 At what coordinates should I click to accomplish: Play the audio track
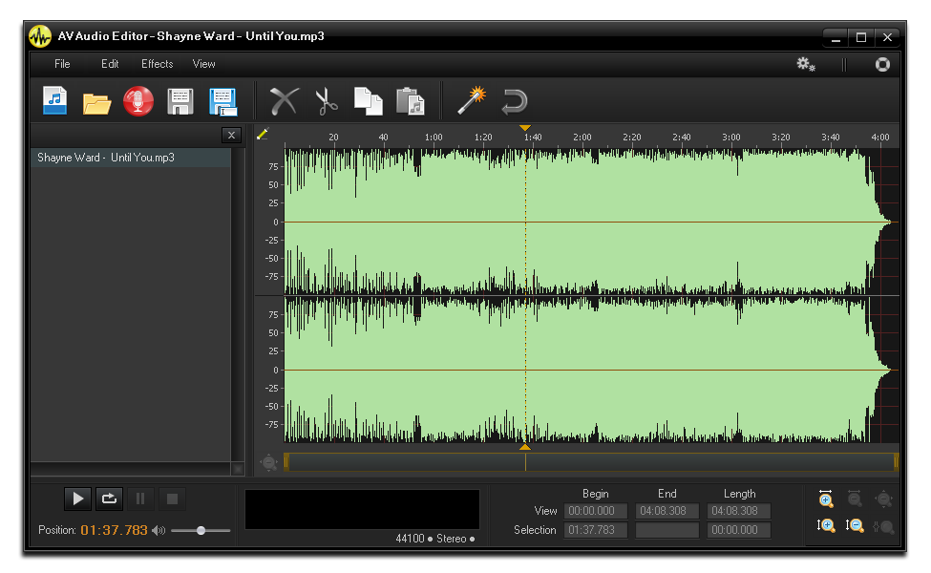[x=77, y=499]
